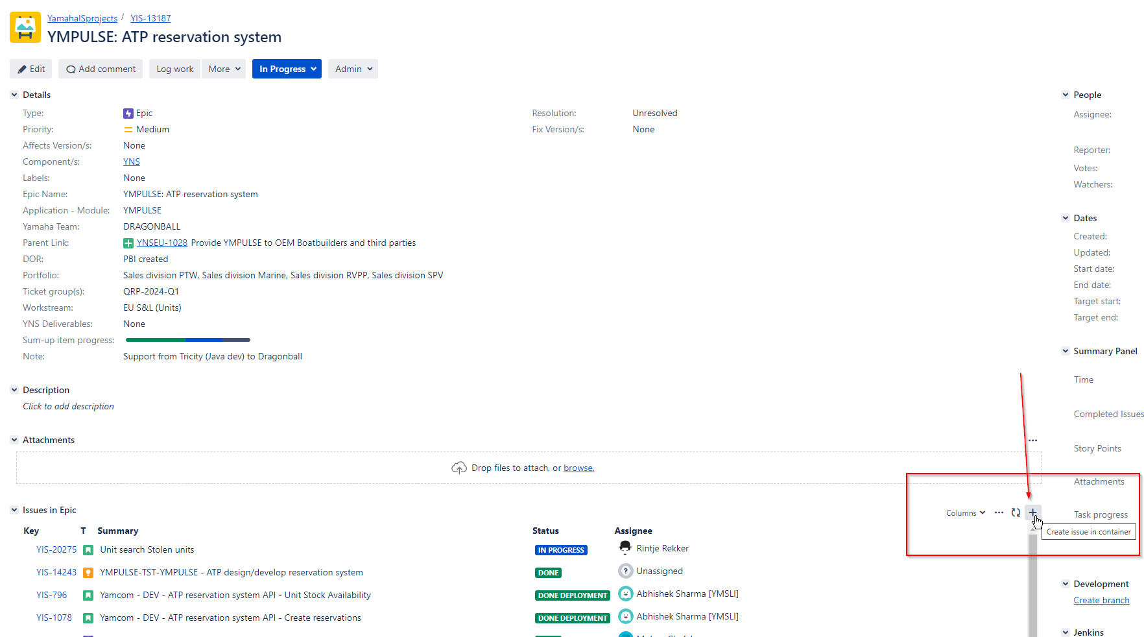Open the More actions dropdown
Screen dimensions: 1144x637
click(x=224, y=69)
